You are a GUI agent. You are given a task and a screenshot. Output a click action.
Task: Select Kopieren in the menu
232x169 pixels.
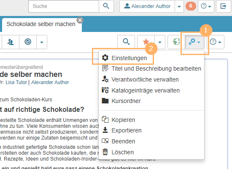[x=151, y=120]
